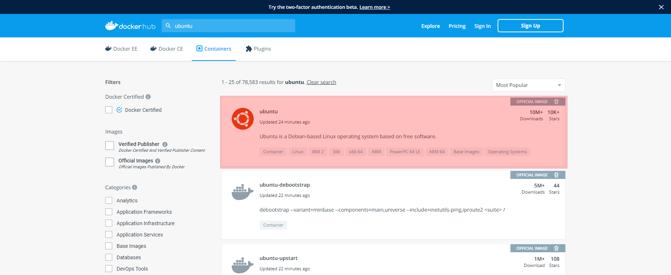Click the 386 architecture tag
This screenshot has width=671, height=275.
point(336,152)
